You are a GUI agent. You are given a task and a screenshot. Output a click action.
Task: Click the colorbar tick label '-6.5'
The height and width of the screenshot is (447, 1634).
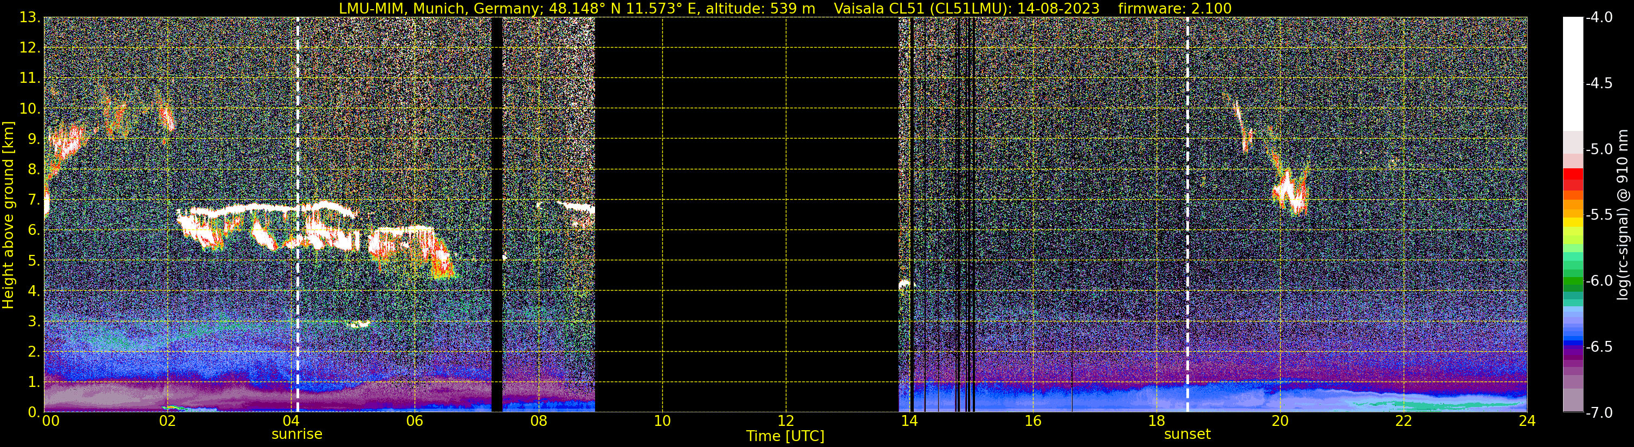[1598, 346]
